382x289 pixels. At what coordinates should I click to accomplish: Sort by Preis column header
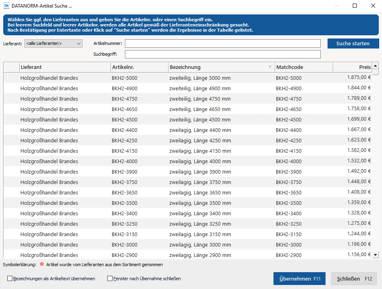pos(352,67)
